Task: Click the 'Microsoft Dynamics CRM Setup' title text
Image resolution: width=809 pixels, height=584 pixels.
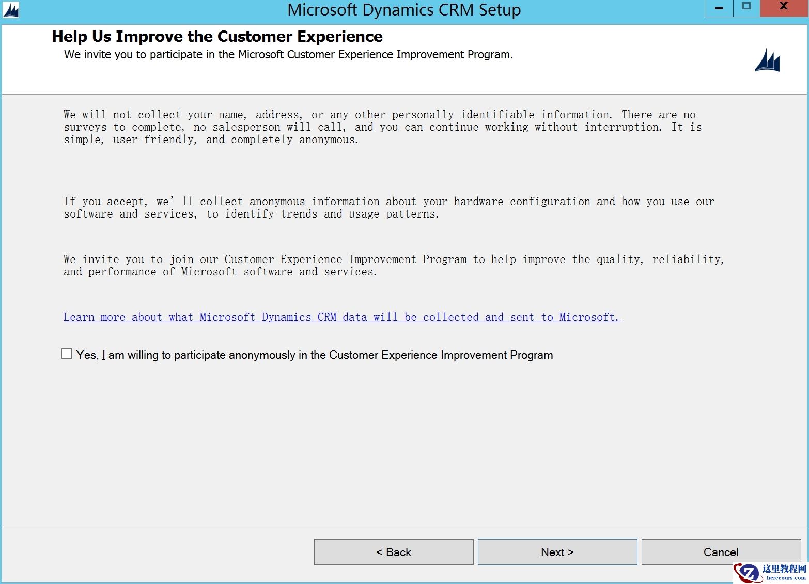Action: (404, 10)
